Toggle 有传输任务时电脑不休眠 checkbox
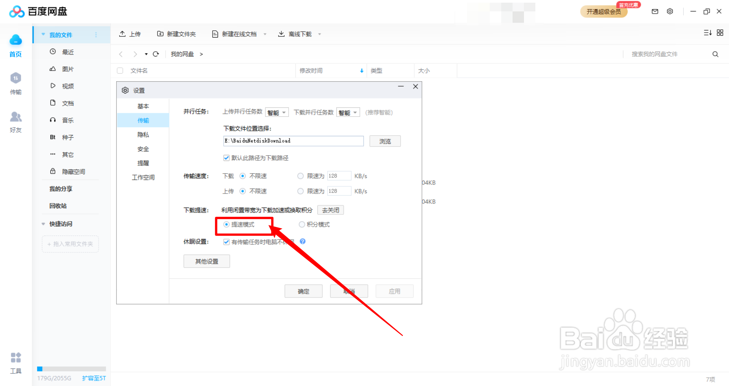729x386 pixels. pyautogui.click(x=226, y=242)
